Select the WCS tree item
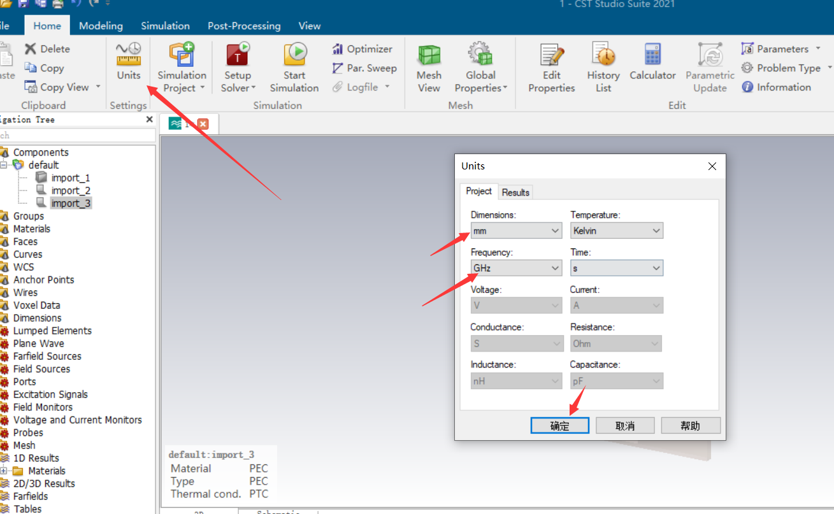 click(x=24, y=267)
